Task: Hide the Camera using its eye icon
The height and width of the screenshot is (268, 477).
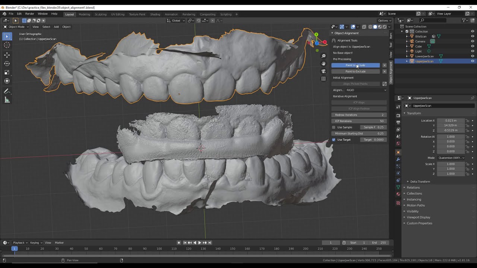Action: (x=473, y=41)
